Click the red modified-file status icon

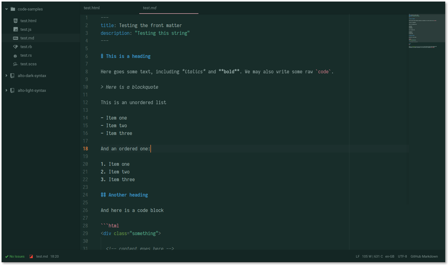pos(31,256)
